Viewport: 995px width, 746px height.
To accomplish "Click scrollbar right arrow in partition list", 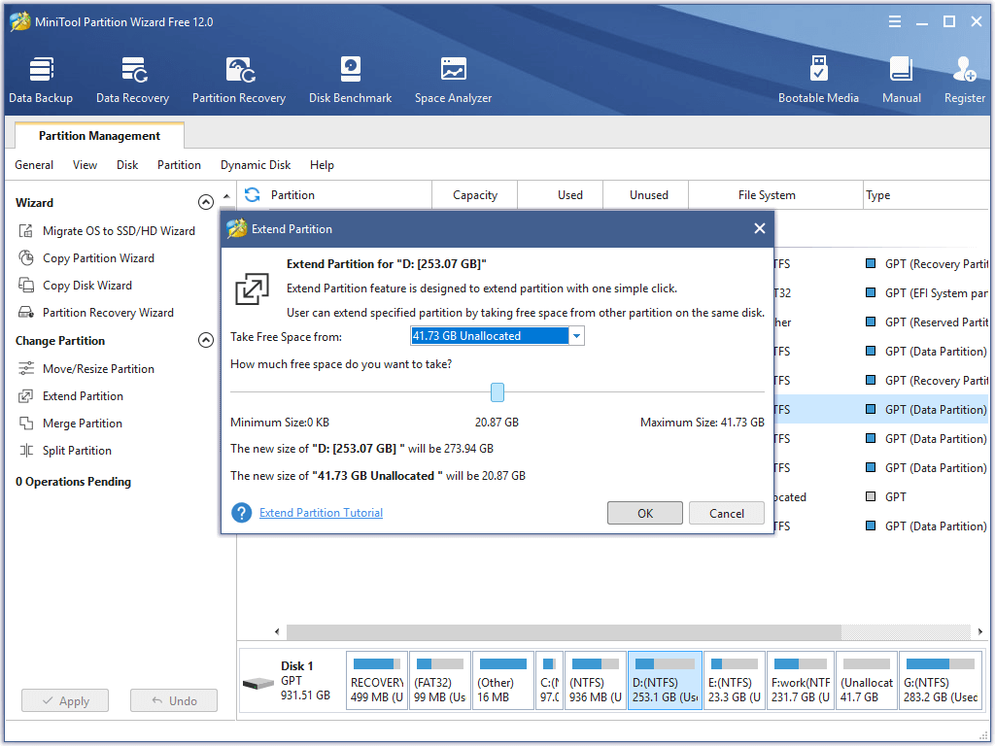I will 979,631.
